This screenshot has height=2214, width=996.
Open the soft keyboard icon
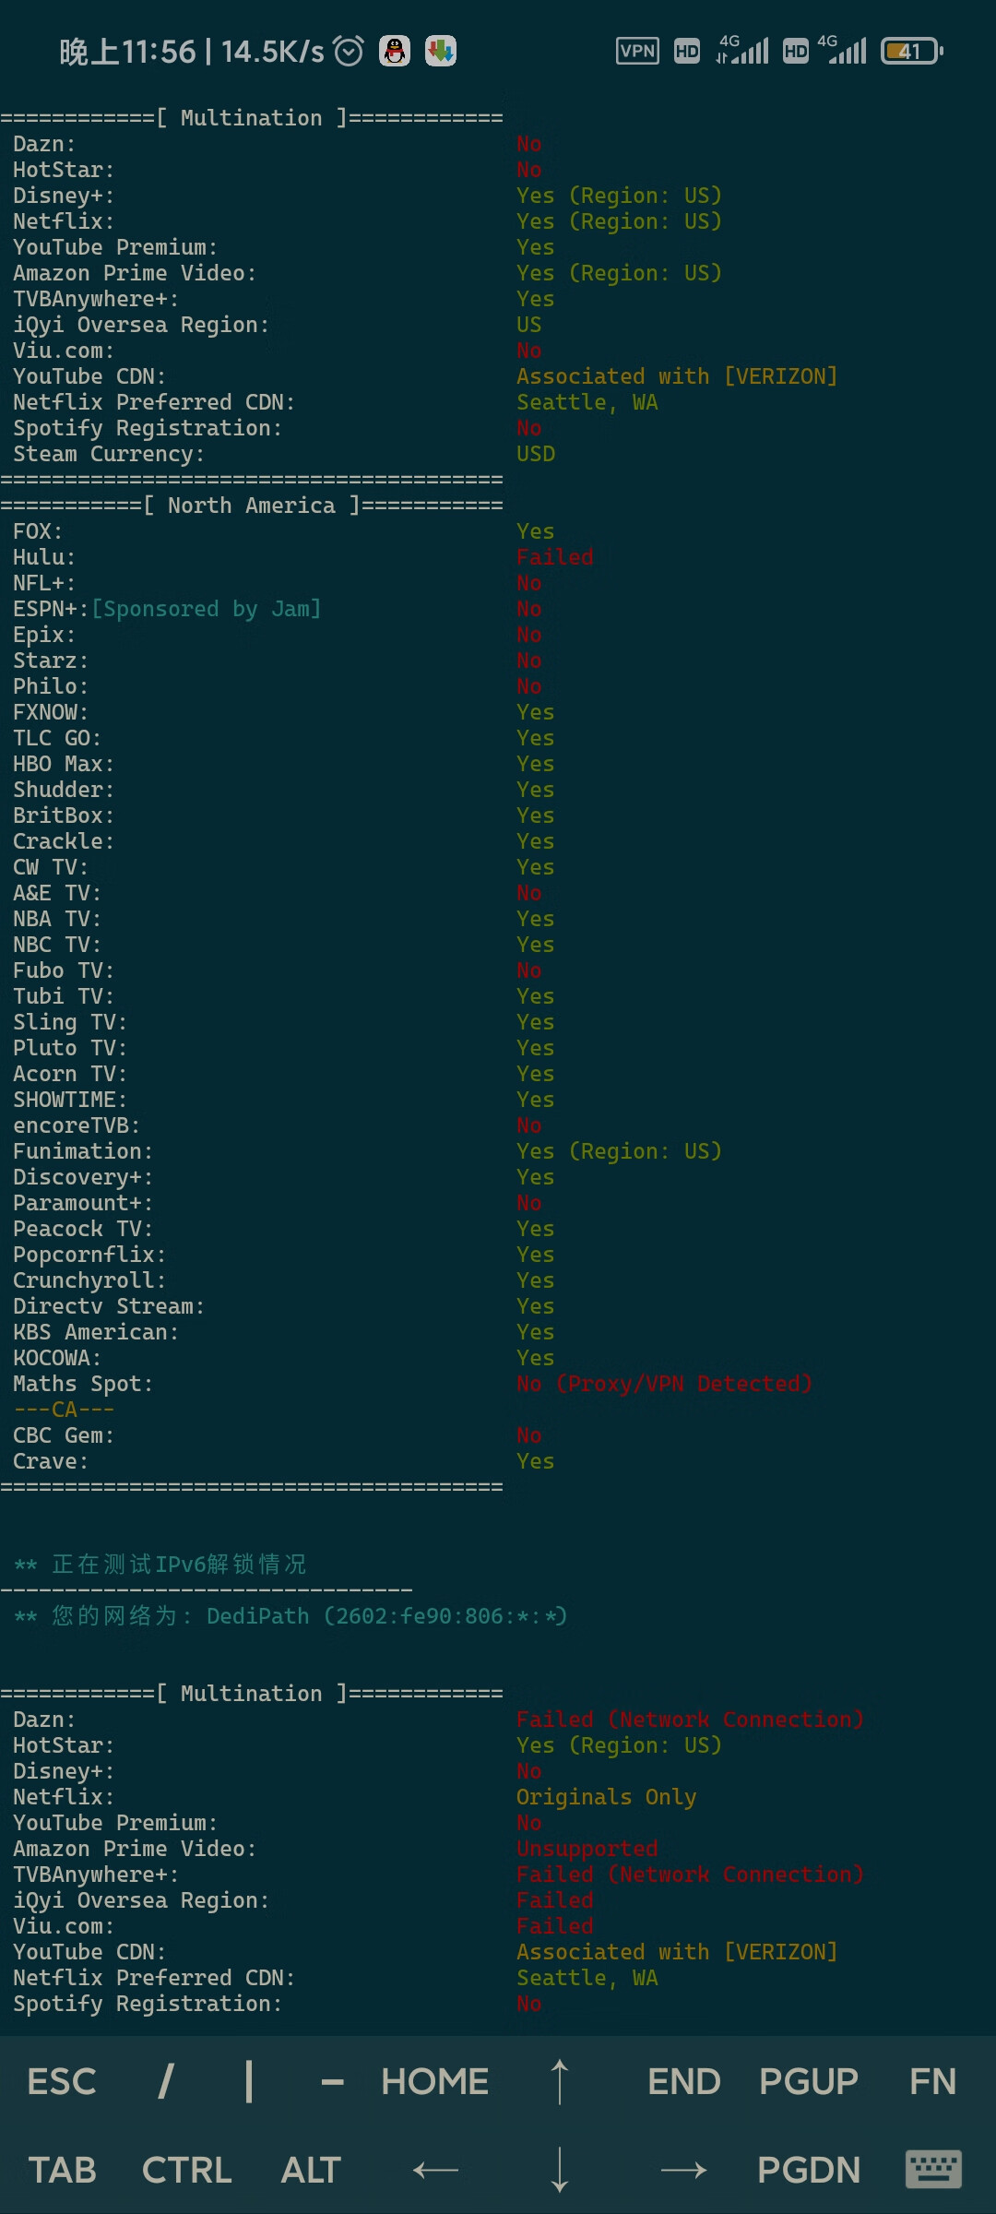(x=933, y=2169)
